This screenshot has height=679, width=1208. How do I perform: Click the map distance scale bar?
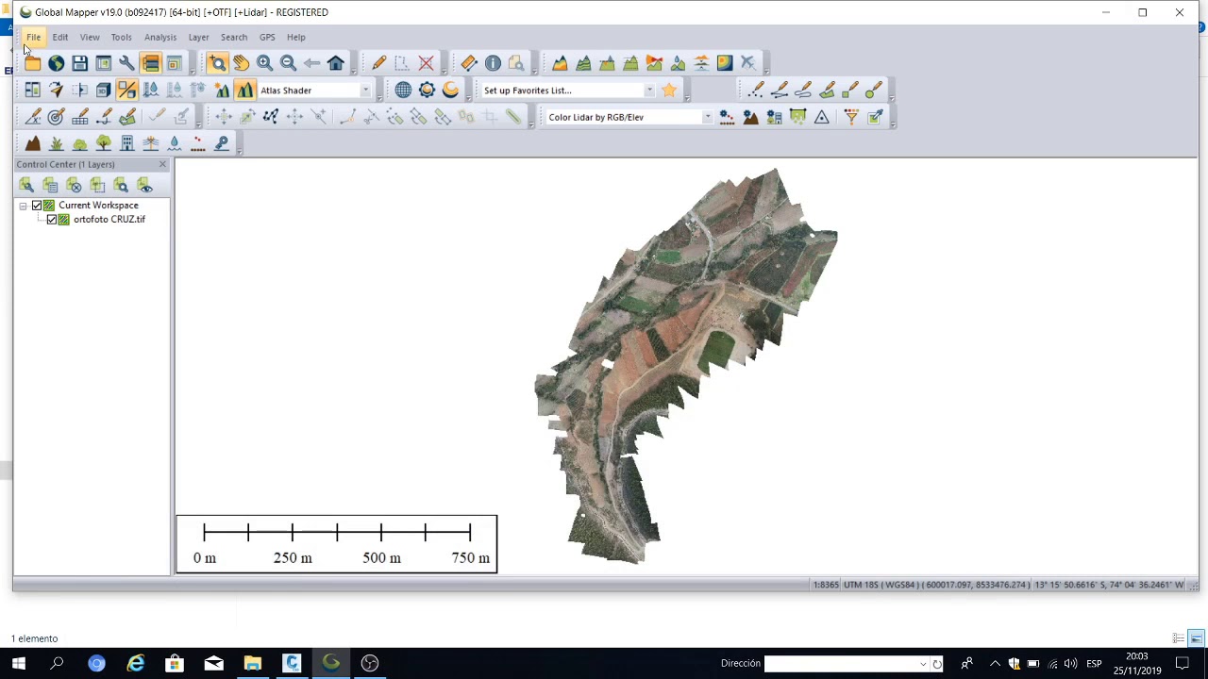[x=337, y=544]
